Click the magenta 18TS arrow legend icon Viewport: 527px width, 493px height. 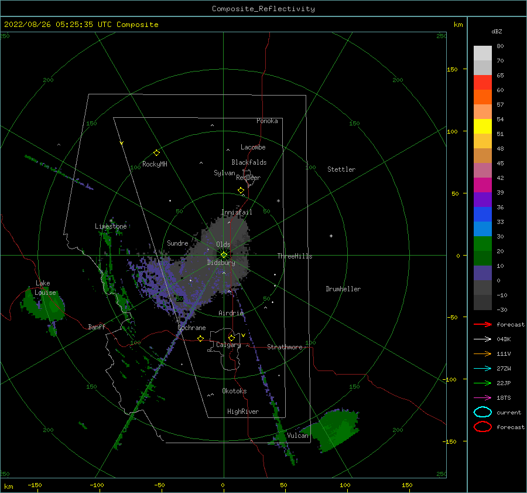[x=482, y=398]
